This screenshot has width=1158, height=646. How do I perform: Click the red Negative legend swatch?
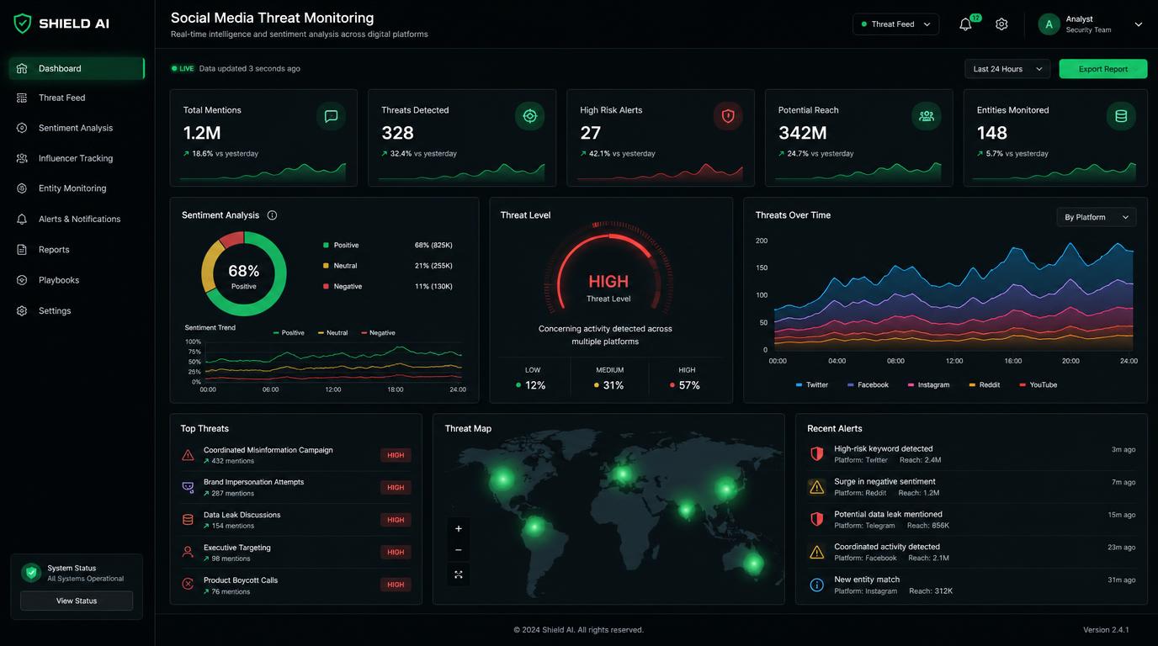pos(326,286)
